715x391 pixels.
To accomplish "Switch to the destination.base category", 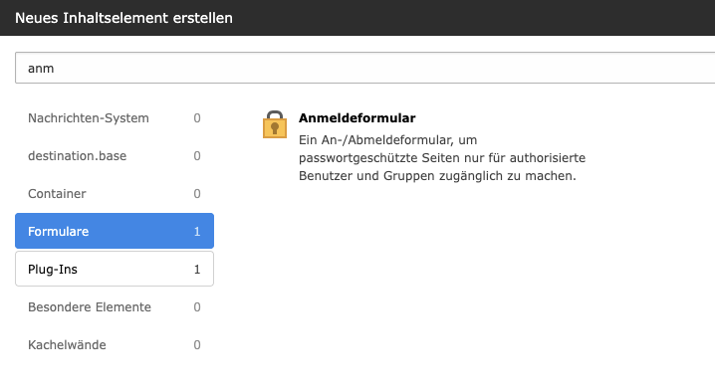I will pyautogui.click(x=115, y=156).
